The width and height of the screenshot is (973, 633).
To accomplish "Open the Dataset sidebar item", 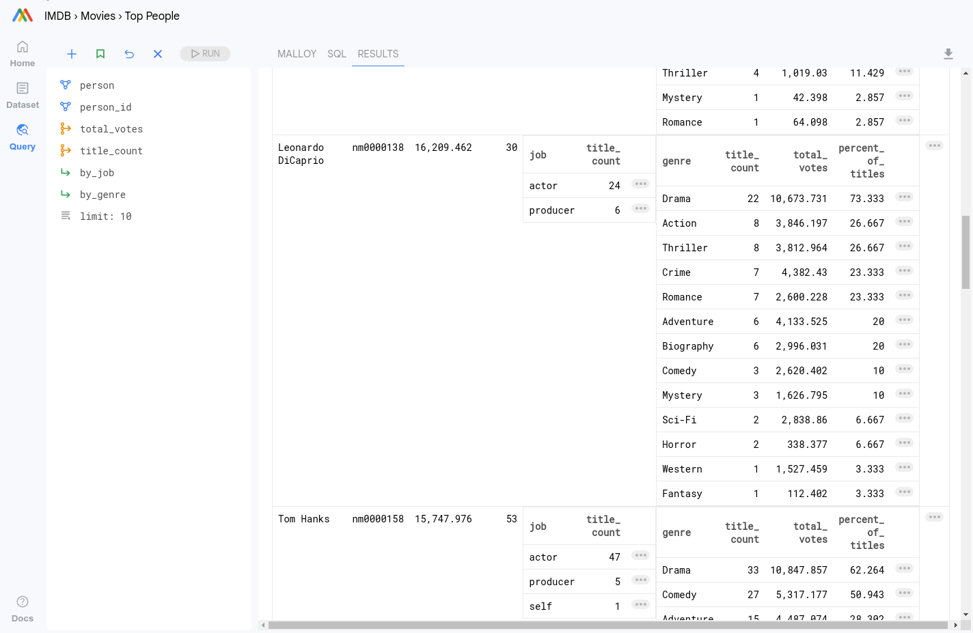I will (x=23, y=96).
